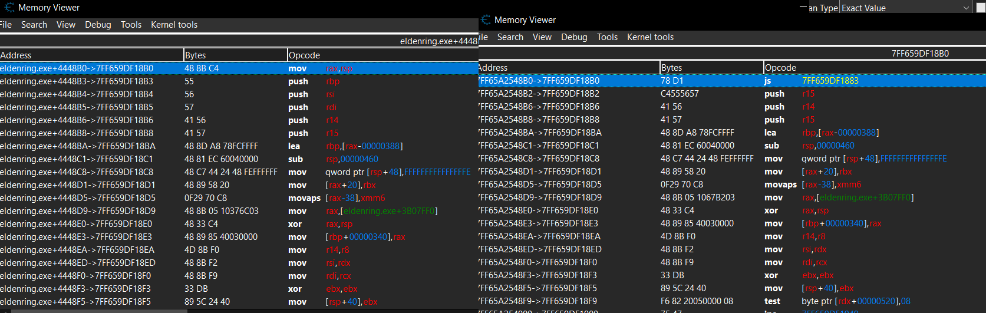Select the left 'sub rsp,00000460' instruction row
This screenshot has width=986, height=313.
pyautogui.click(x=236, y=159)
